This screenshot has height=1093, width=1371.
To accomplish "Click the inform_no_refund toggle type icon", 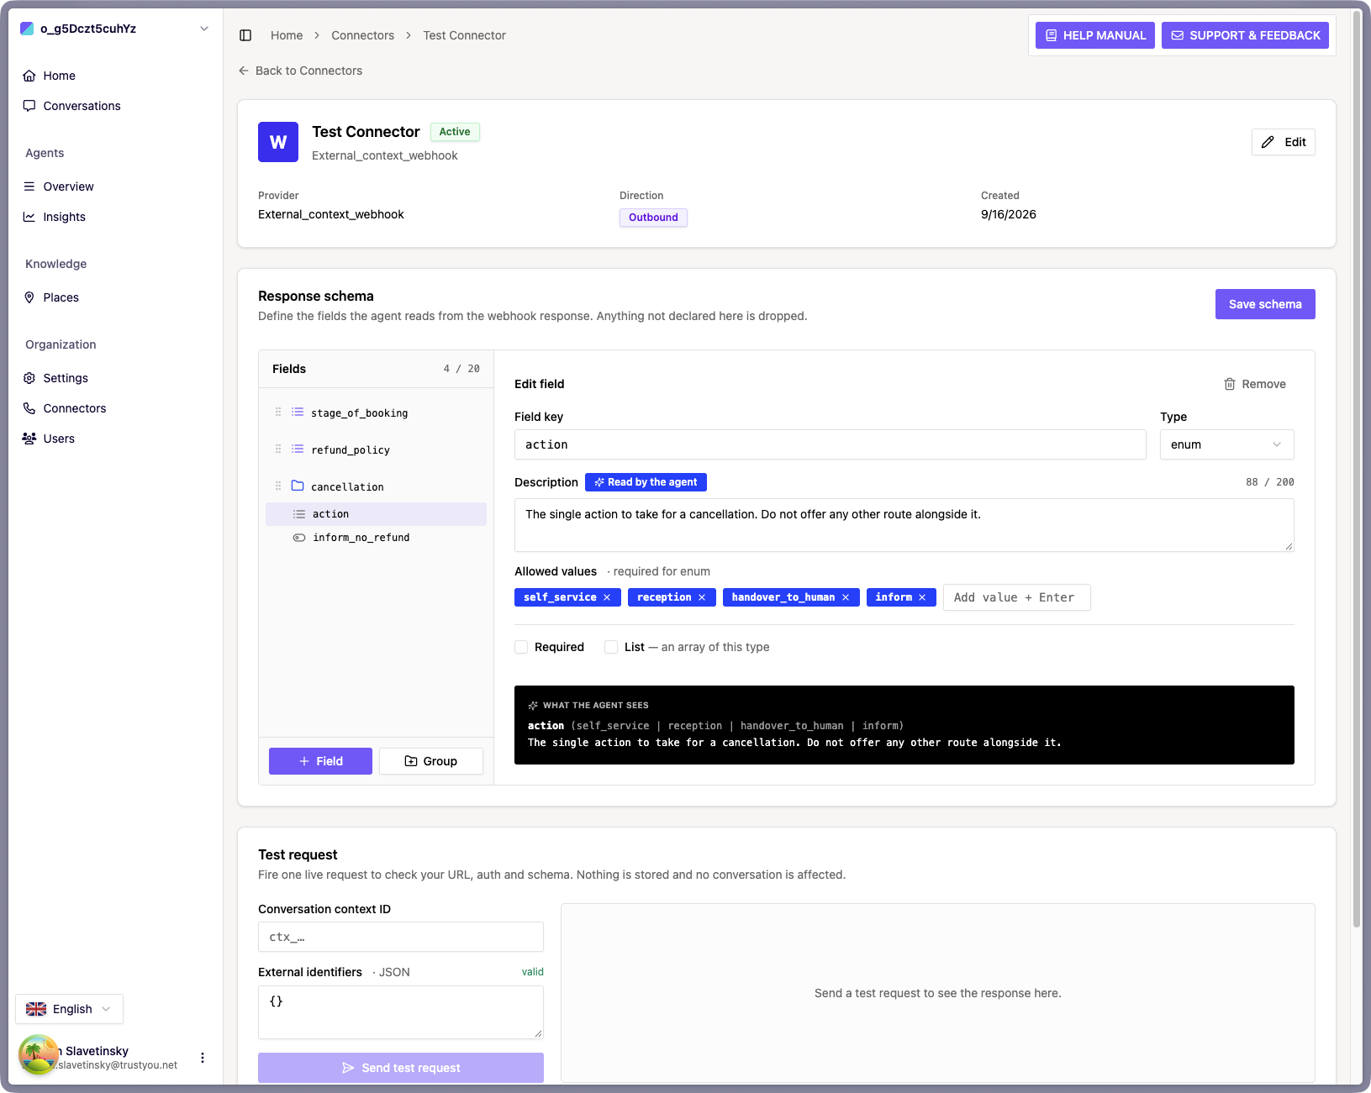I will (x=299, y=538).
